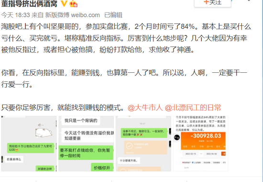The image size is (263, 182).
Task: Open the 今天 18:33 timestamp link
Action: click(16, 15)
